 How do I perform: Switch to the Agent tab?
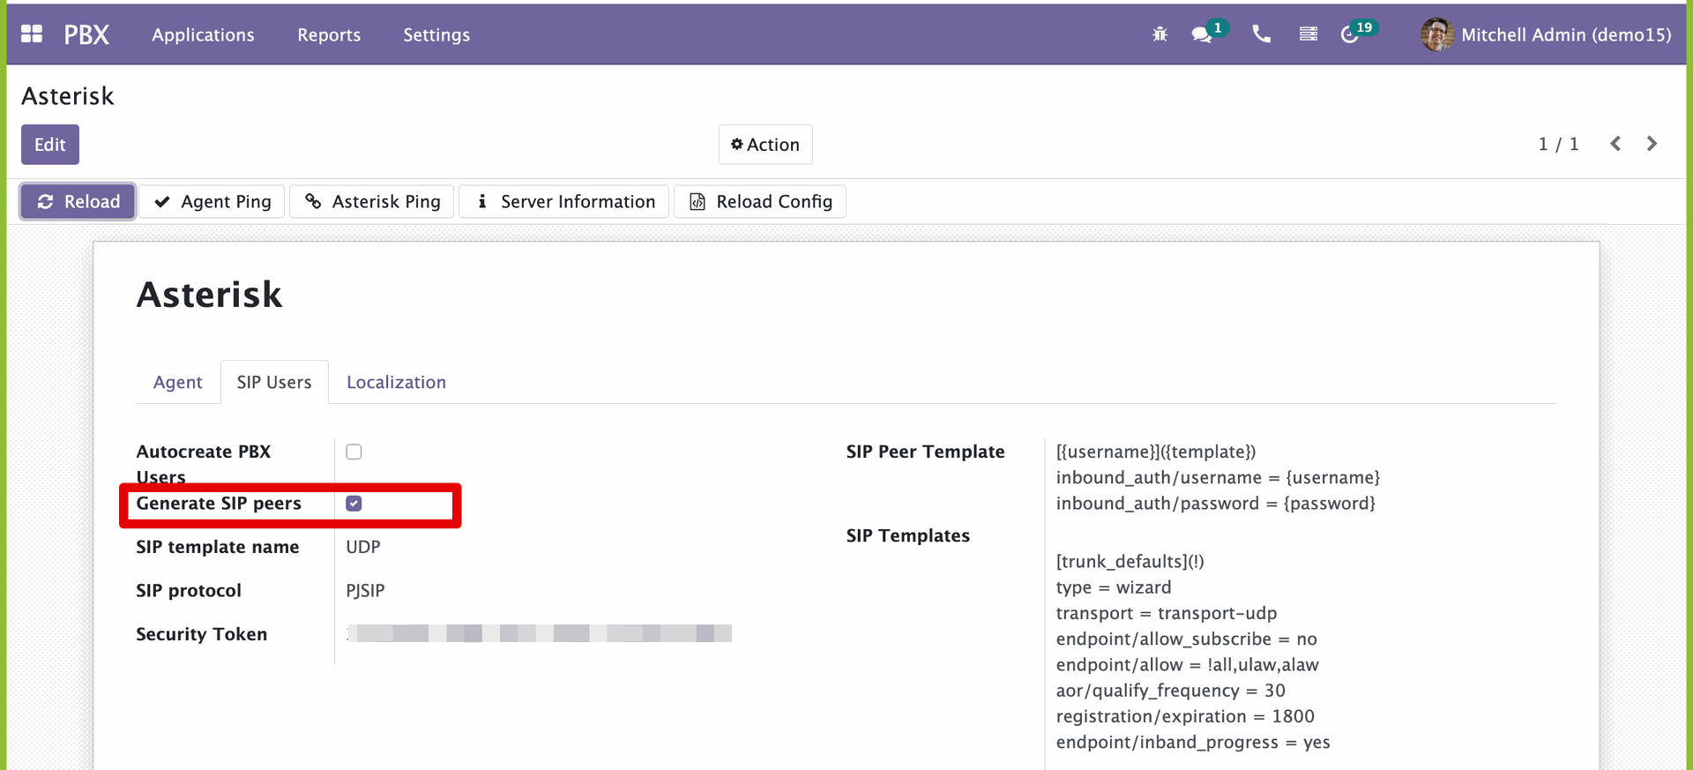click(x=177, y=382)
